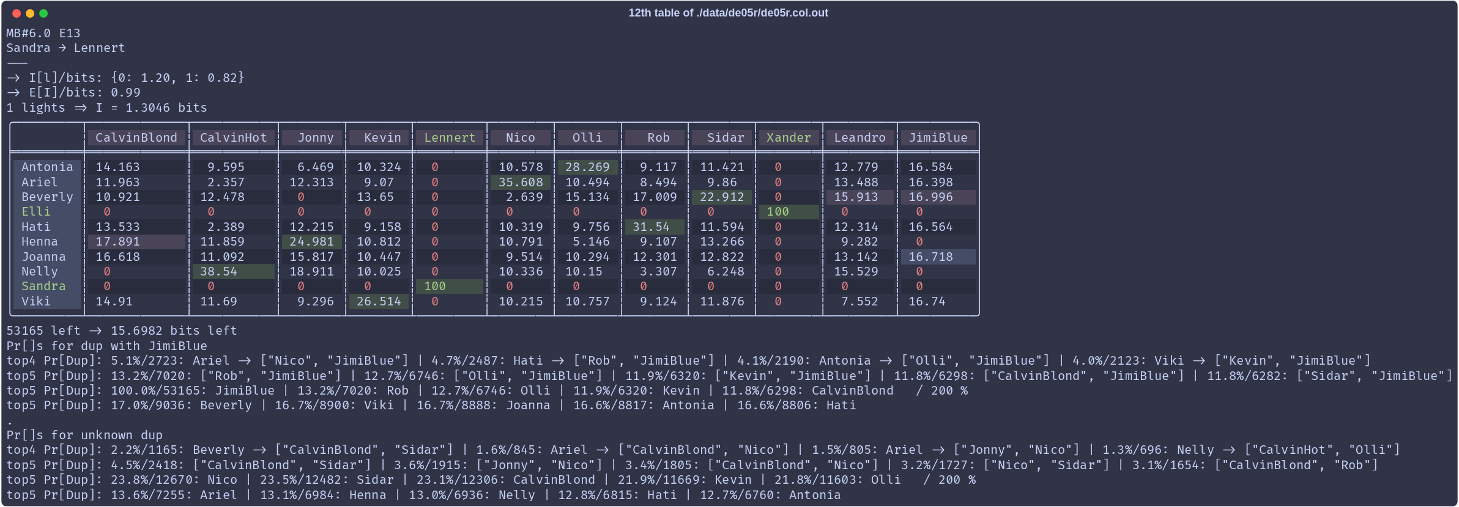Click the highlighted 35.608 cell in Ariel row

[x=520, y=183]
